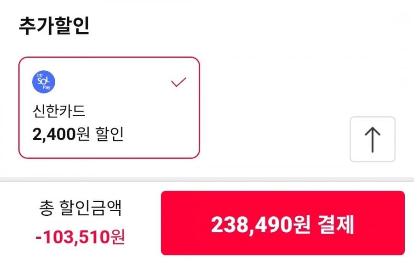Tap the blue circular SOL Pay badge
This screenshot has width=414, height=264.
(44, 82)
